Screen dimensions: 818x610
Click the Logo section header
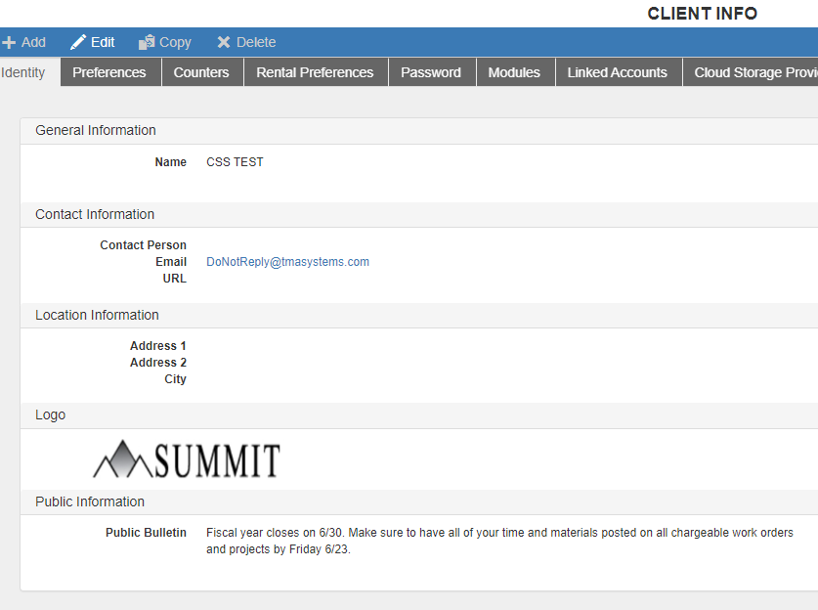pyautogui.click(x=50, y=414)
